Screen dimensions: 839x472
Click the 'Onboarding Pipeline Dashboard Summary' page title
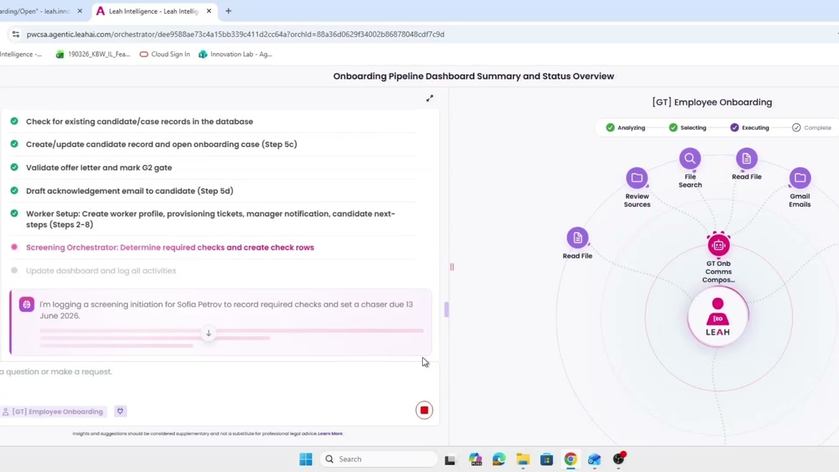point(473,76)
